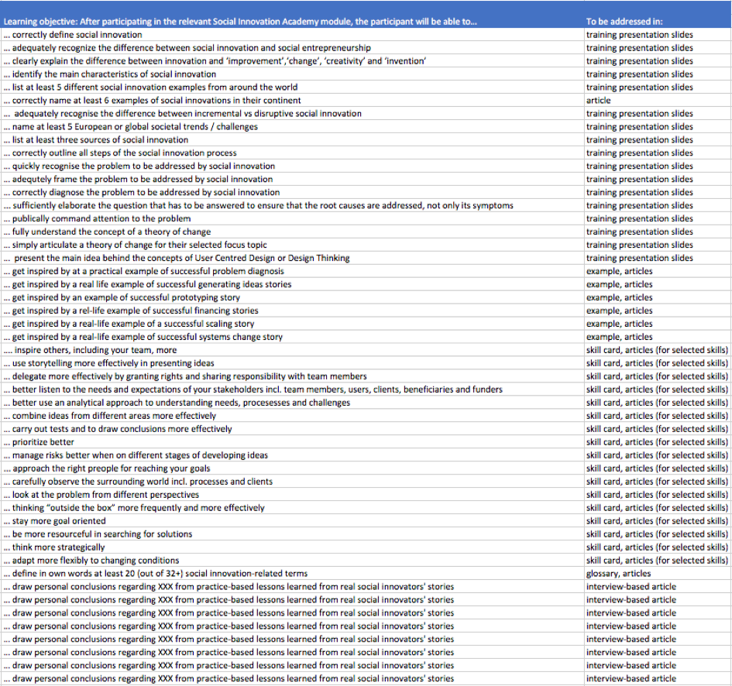The height and width of the screenshot is (686, 732).
Task: Select 'list at least three sources of social innovation'
Action: pyautogui.click(x=292, y=139)
